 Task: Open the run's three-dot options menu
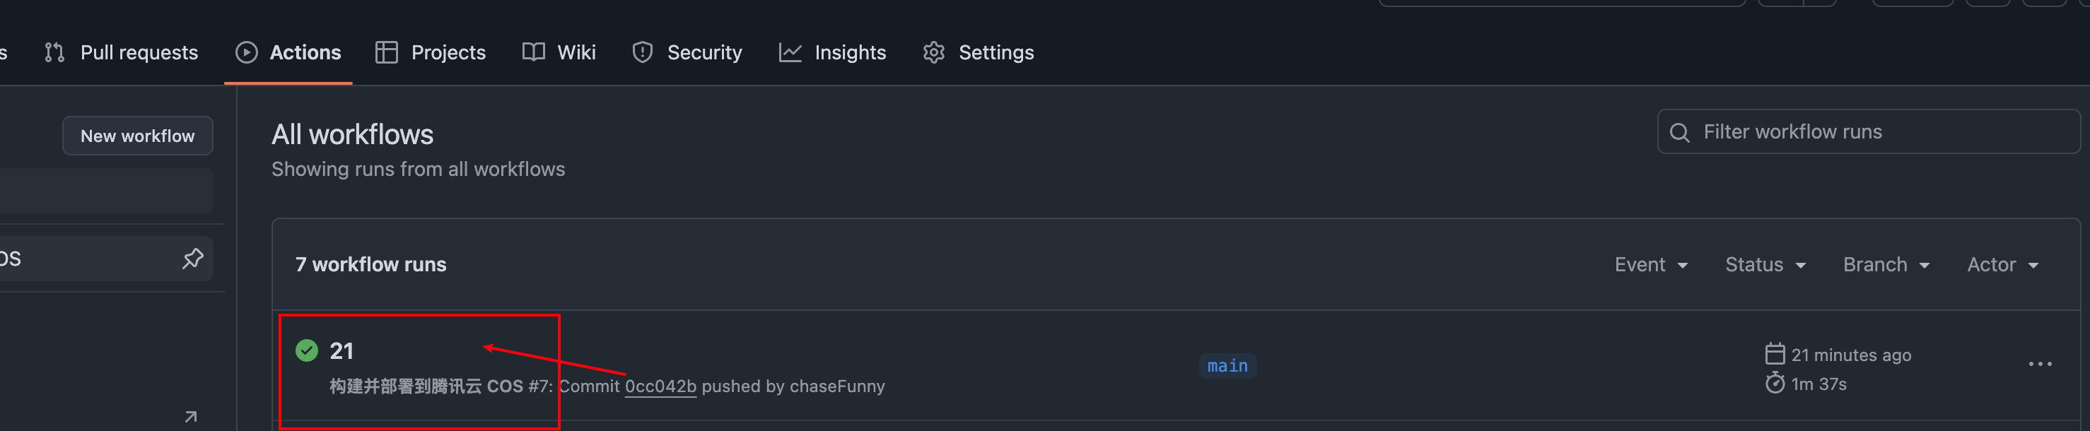coord(2041,365)
